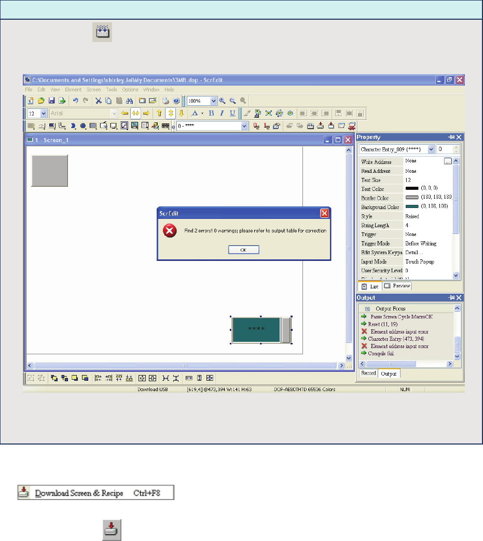Click the Write Address browse ellipsis button
This screenshot has width=483, height=541.
[448, 162]
